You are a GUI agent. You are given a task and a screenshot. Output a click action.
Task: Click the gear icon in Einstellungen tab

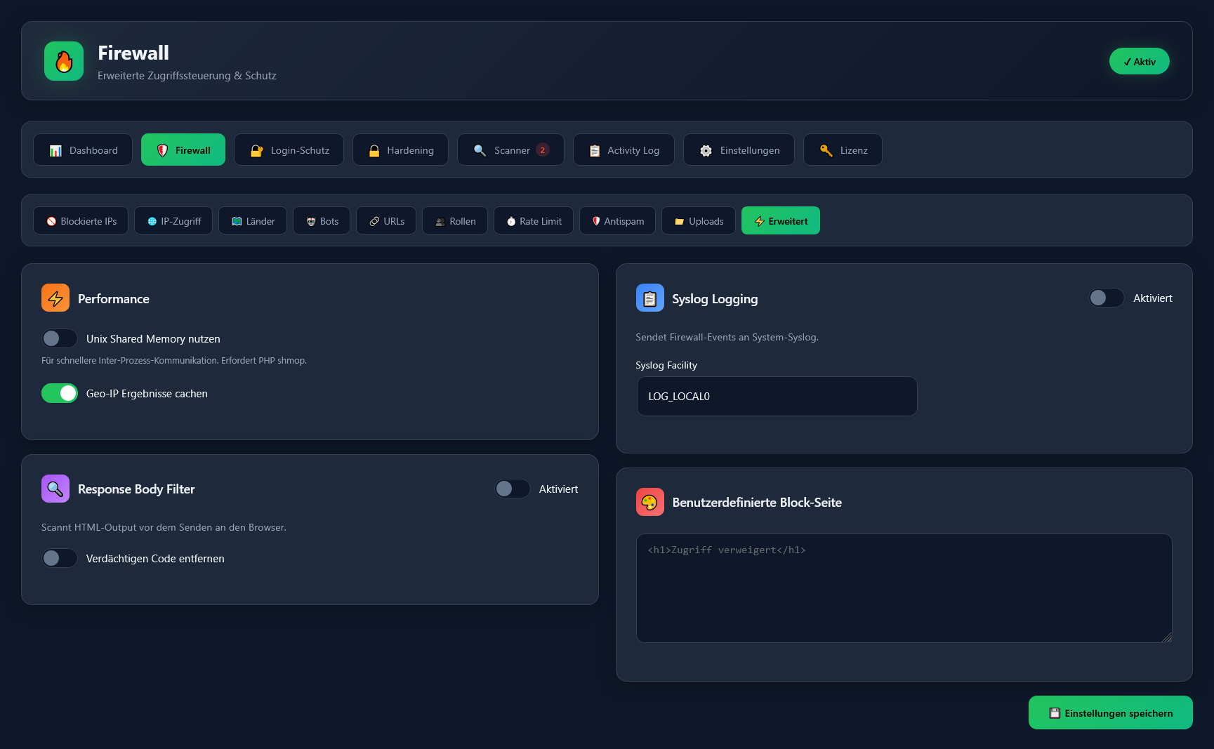(x=706, y=150)
